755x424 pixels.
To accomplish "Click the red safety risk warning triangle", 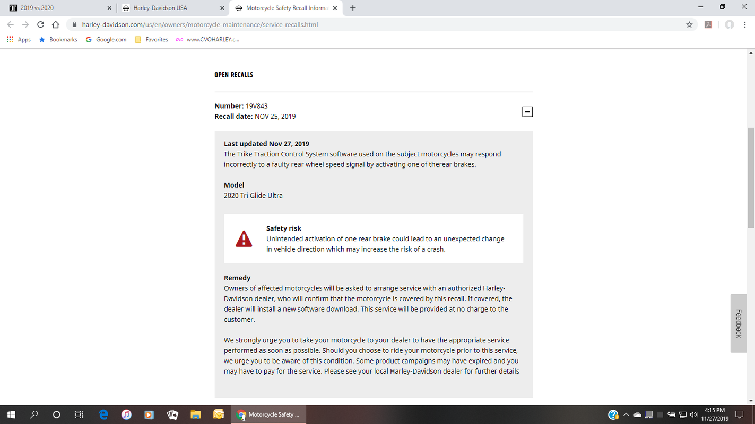I will coord(244,239).
